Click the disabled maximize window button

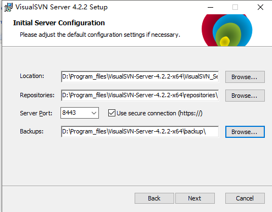[x=235, y=7]
